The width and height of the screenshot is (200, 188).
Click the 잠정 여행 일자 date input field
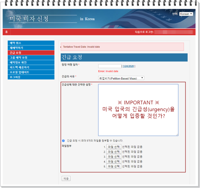click(110, 66)
